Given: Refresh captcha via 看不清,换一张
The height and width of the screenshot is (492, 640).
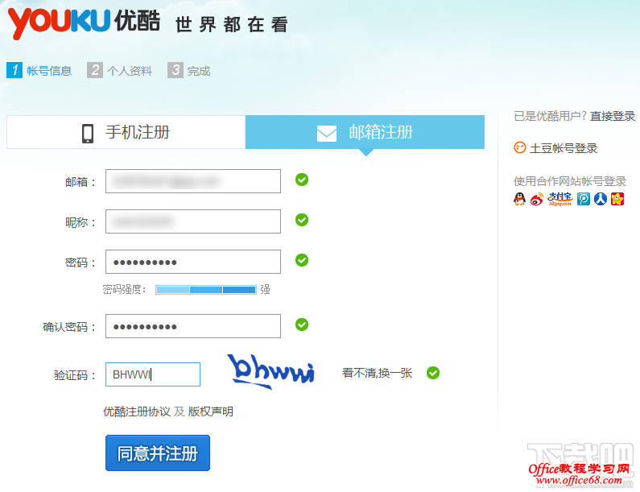Looking at the screenshot, I should tap(377, 373).
